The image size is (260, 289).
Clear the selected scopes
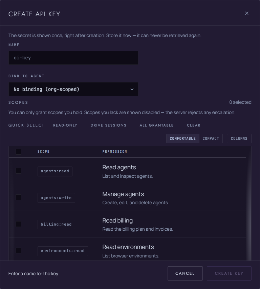coord(194,125)
